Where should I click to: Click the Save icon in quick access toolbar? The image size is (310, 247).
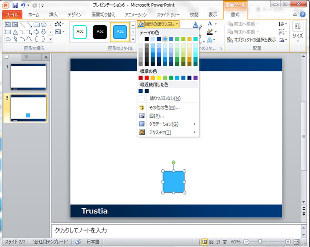pyautogui.click(x=15, y=5)
